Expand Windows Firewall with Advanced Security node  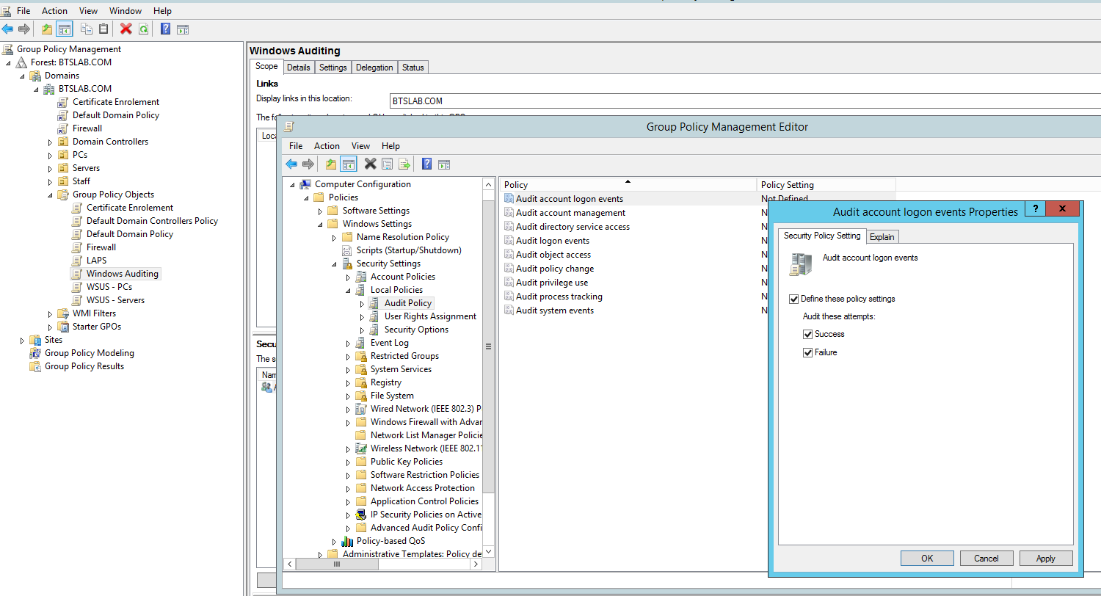(348, 422)
